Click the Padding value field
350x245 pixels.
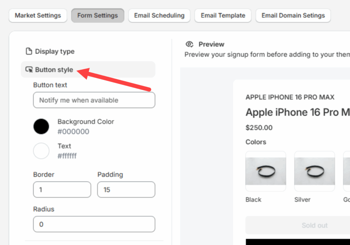pos(126,190)
